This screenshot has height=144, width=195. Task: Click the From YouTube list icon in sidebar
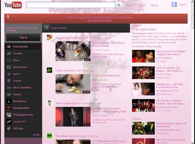click(9, 47)
